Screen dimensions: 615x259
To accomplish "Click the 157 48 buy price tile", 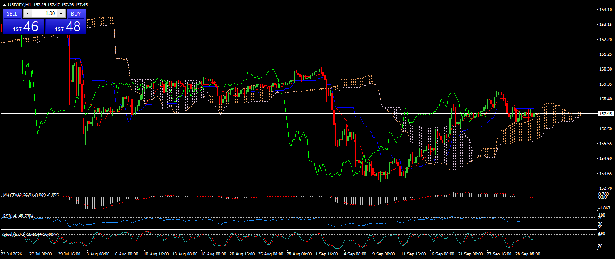I will click(65, 26).
